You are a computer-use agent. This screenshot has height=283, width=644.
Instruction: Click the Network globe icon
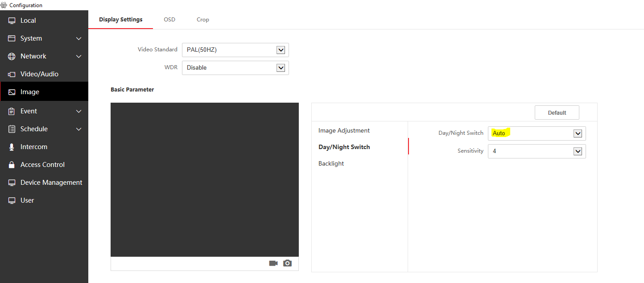pos(12,56)
